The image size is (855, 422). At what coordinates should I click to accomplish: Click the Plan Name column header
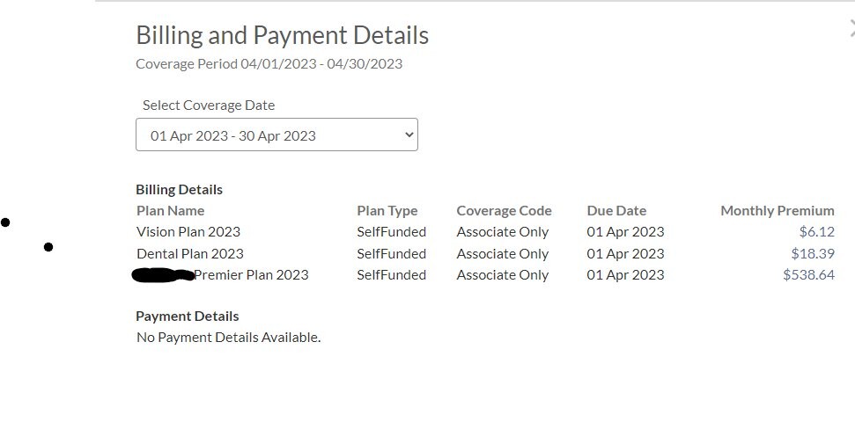170,211
